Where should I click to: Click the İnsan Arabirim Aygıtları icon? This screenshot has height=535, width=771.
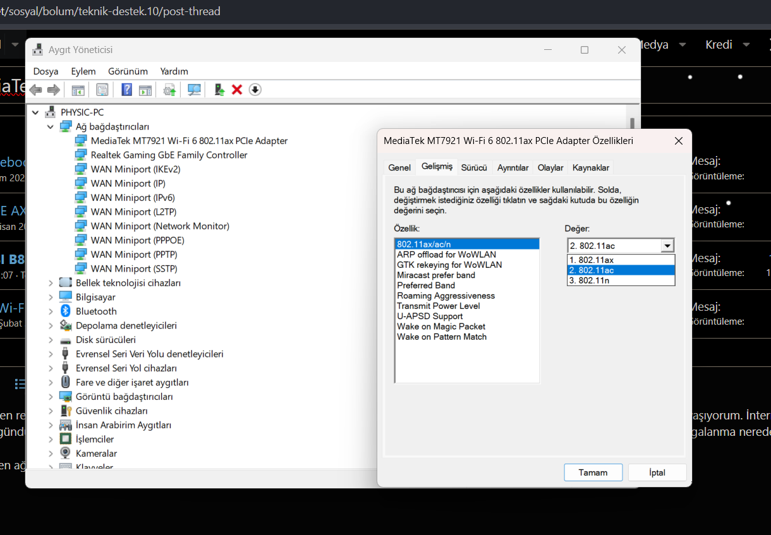pos(65,424)
